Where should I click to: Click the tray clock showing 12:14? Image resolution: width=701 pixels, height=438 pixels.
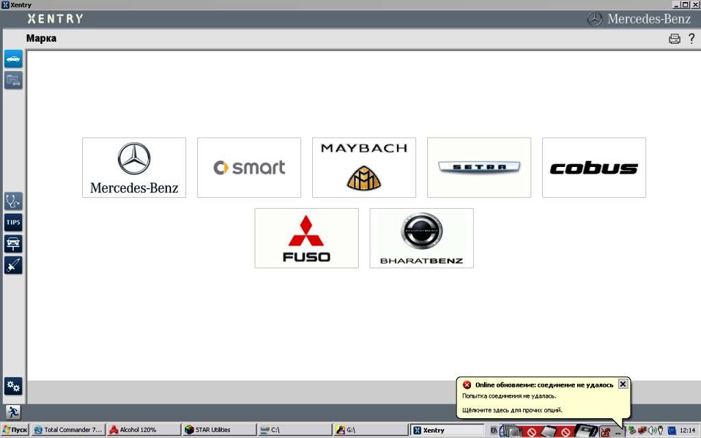687,430
